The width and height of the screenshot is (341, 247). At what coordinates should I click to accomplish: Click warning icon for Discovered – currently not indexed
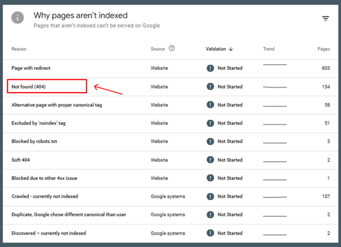(x=210, y=233)
